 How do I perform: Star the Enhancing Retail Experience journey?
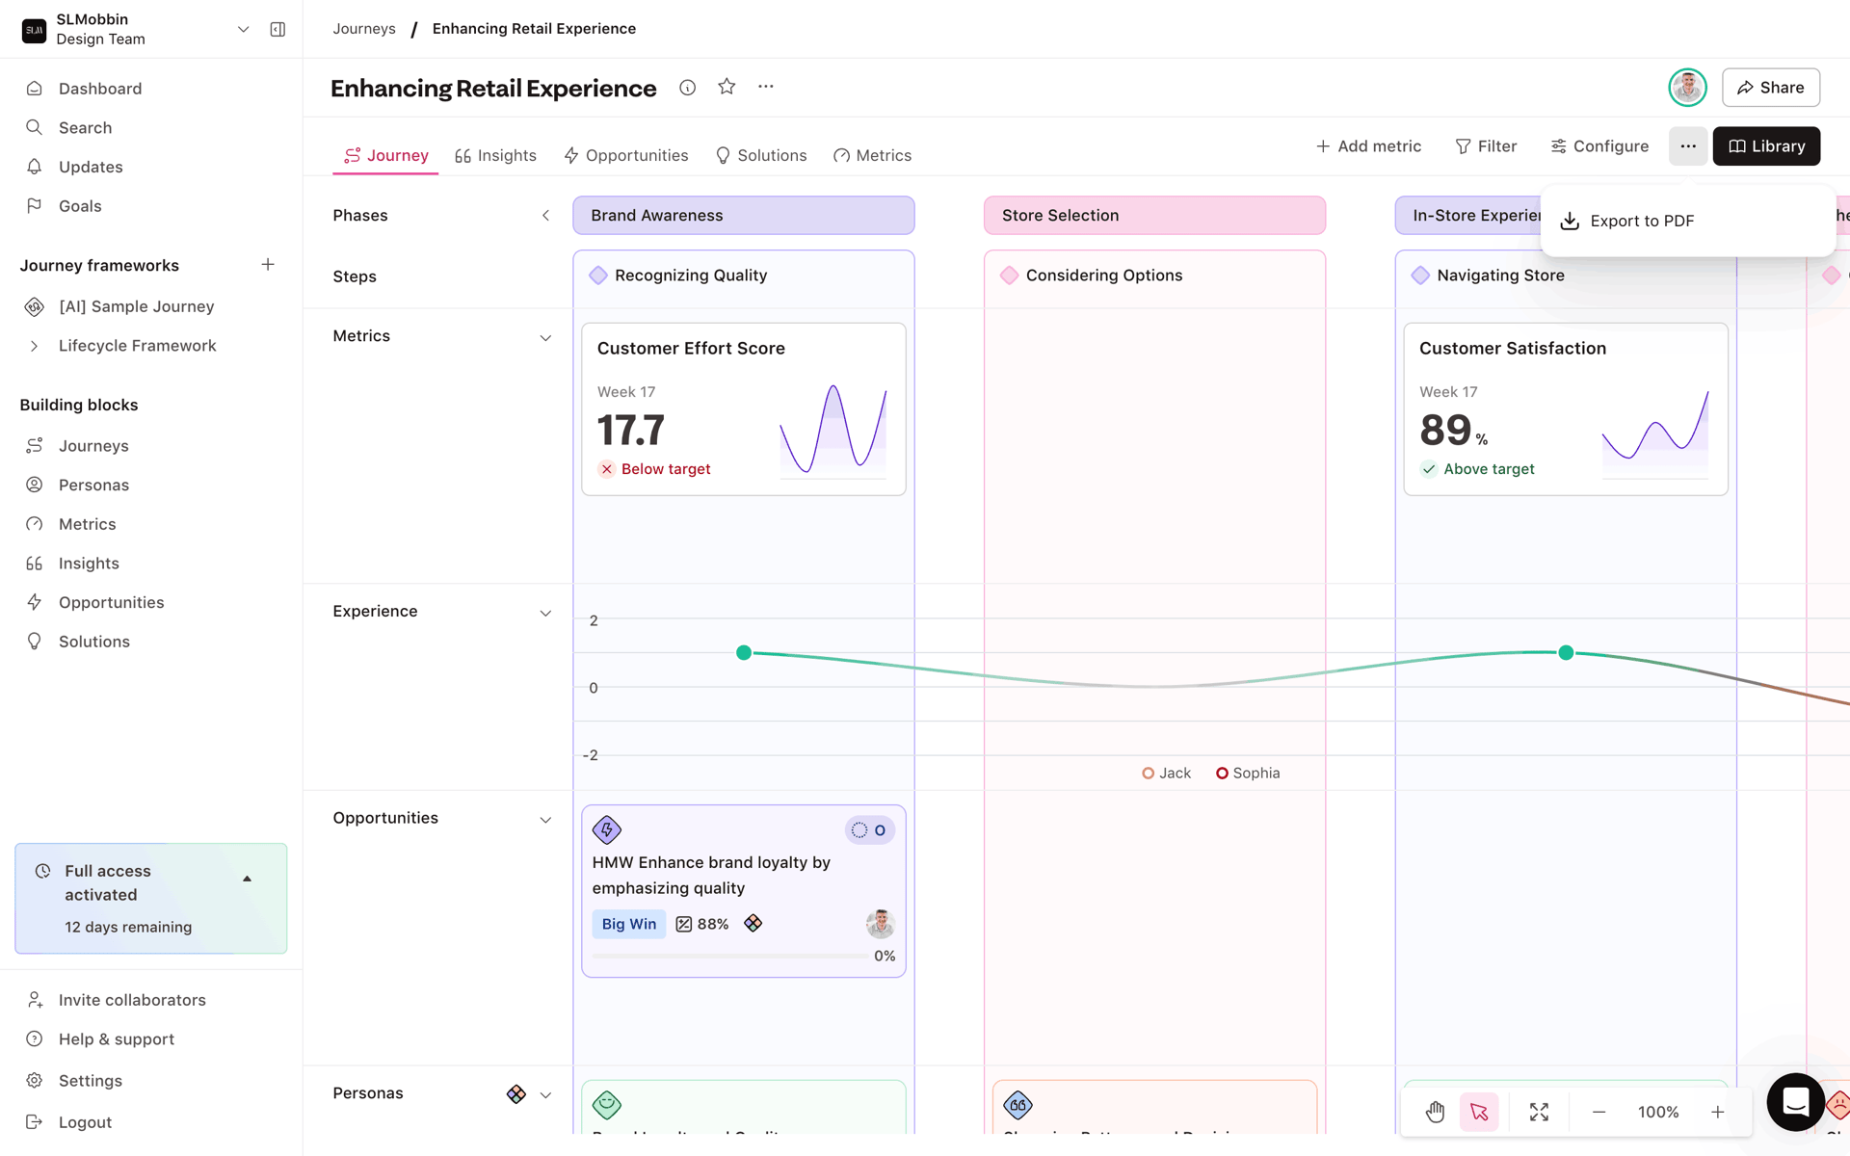click(727, 87)
